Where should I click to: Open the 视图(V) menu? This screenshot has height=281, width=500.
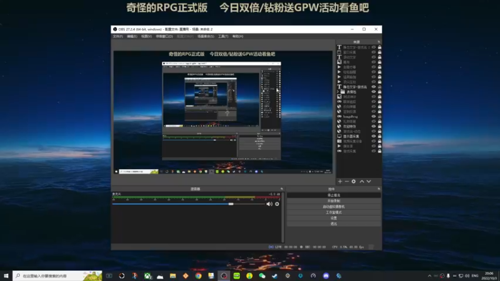click(146, 36)
